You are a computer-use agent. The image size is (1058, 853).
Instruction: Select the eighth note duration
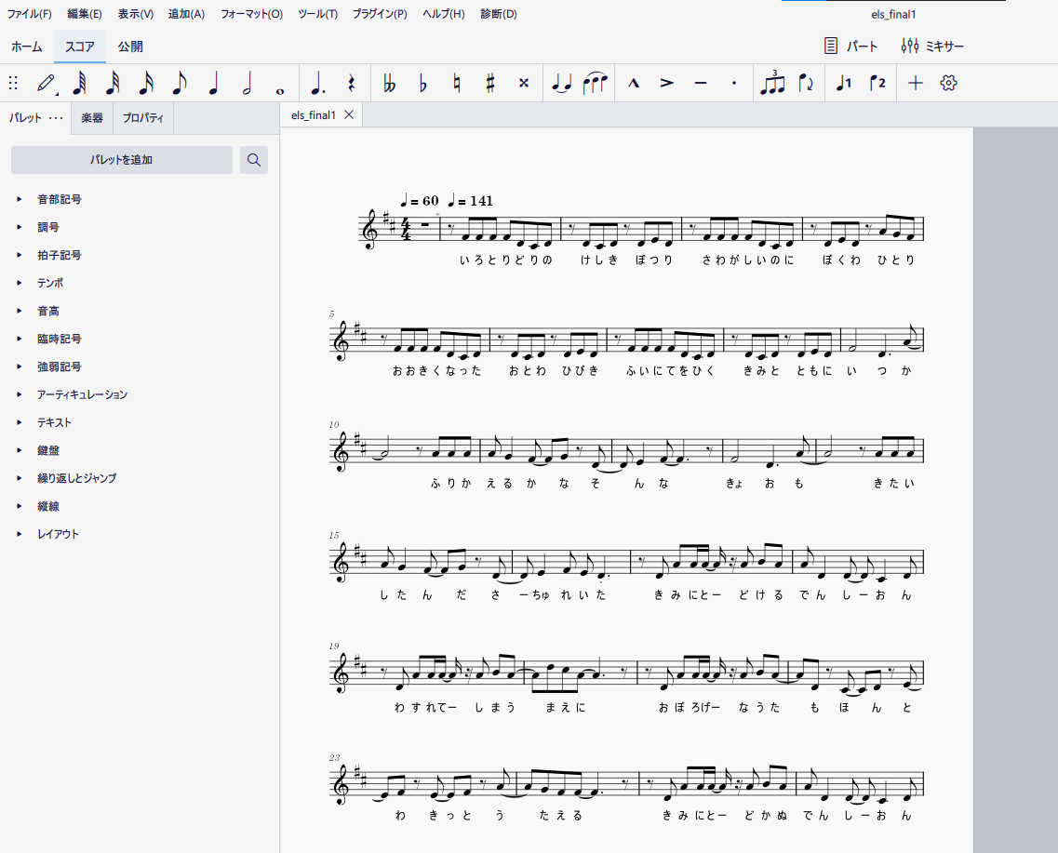click(x=180, y=84)
